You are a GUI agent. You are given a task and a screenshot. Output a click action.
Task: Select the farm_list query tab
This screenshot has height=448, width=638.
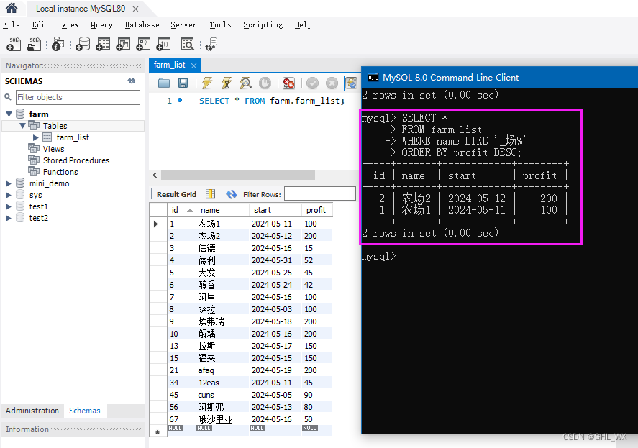click(x=169, y=65)
